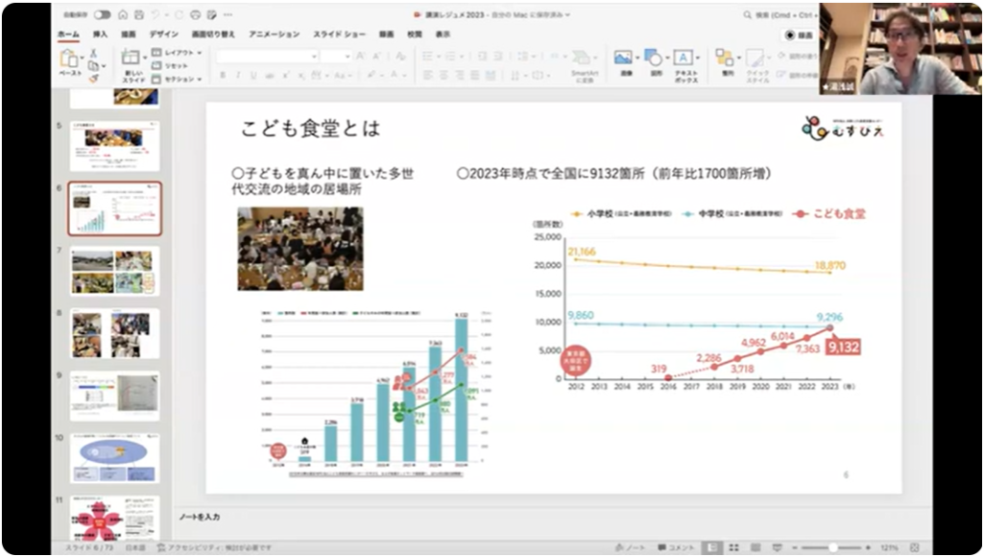Click the zoom slider handle
The width and height of the screenshot is (983, 556).
(833, 548)
